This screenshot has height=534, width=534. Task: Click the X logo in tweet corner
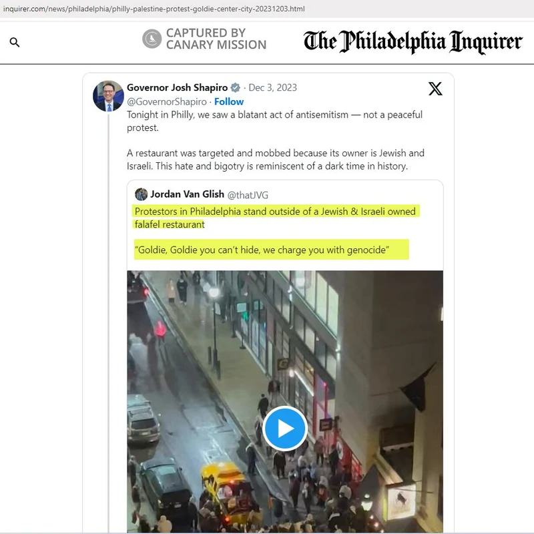[435, 89]
